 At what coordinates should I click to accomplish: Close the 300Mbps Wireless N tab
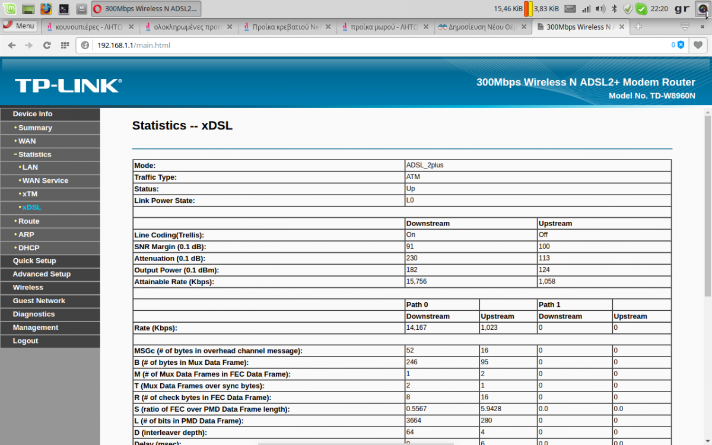point(622,27)
